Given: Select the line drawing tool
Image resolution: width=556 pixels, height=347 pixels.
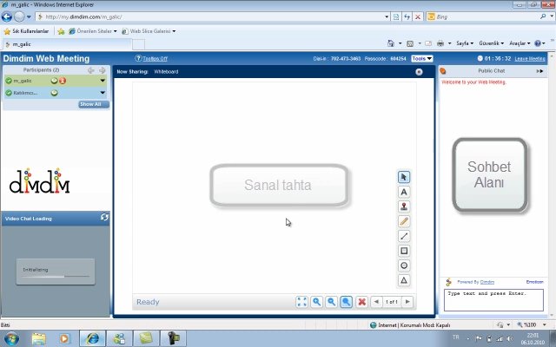Looking at the screenshot, I should point(403,236).
